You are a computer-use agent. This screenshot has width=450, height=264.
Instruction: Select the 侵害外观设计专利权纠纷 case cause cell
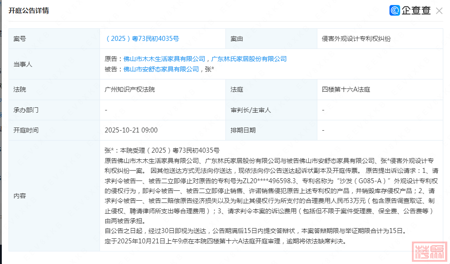(x=356, y=39)
